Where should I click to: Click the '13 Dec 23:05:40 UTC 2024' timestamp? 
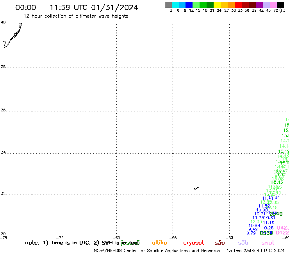click(255, 251)
